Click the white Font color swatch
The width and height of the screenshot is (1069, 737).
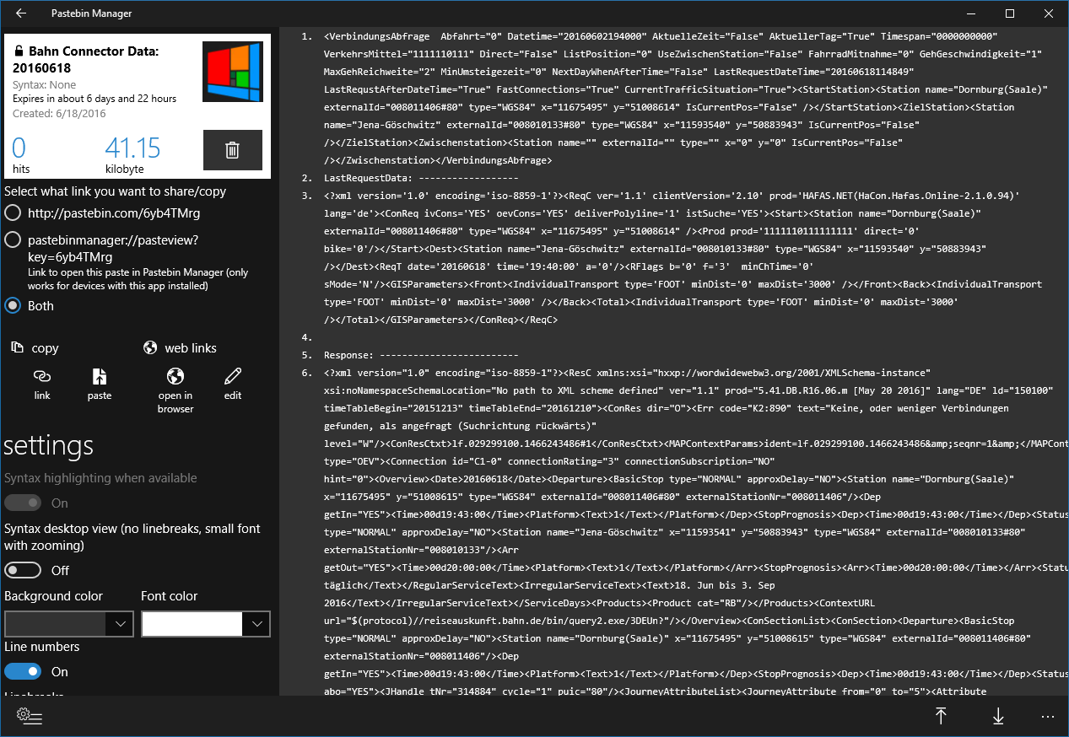coord(192,624)
